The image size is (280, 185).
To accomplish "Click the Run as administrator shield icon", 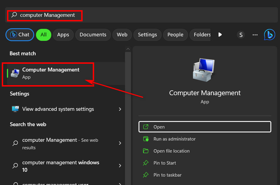I will point(146,139).
